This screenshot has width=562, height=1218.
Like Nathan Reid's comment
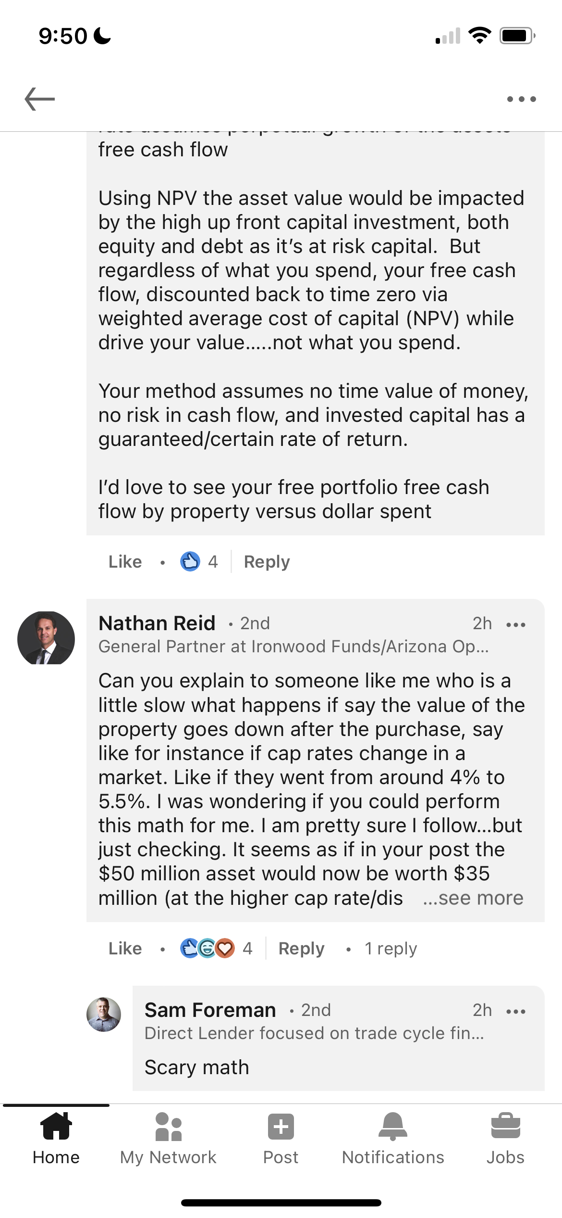(125, 949)
